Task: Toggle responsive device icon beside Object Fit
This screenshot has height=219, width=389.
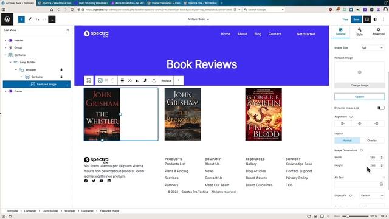Action: [x=351, y=196]
